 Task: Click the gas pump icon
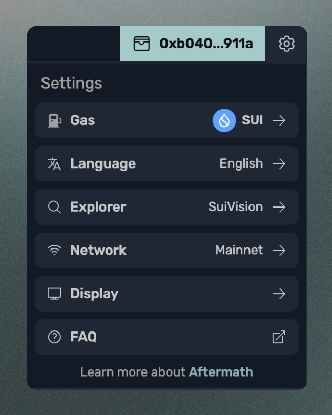point(54,120)
